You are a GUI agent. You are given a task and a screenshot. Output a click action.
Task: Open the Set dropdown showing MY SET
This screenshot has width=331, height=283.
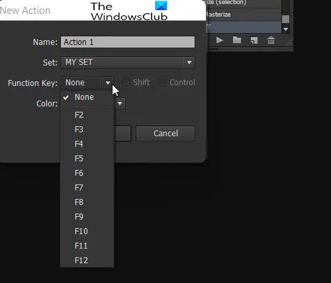(x=128, y=62)
